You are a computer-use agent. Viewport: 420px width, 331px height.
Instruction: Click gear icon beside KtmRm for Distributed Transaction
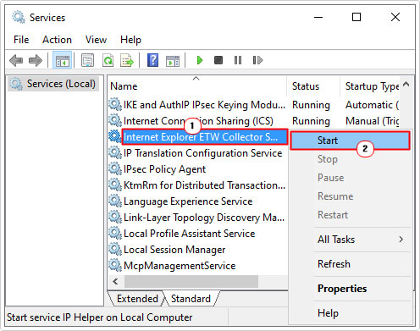[x=115, y=185]
